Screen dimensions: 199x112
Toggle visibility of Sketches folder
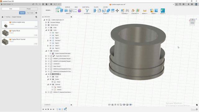point(50,84)
